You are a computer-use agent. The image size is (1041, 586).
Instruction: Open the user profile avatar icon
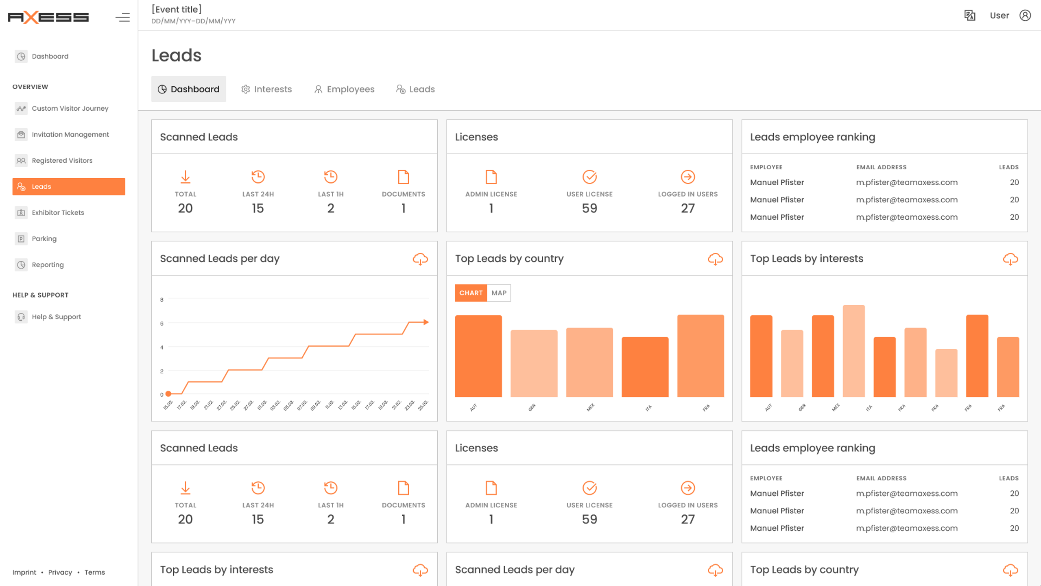[1025, 15]
